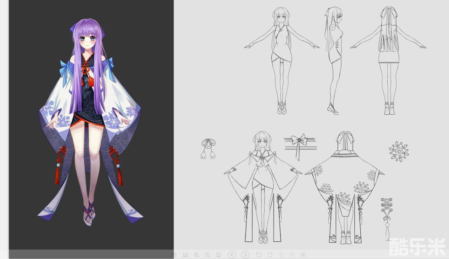Delete the current image with trash icon
The image size is (449, 259).
pyautogui.click(x=281, y=255)
